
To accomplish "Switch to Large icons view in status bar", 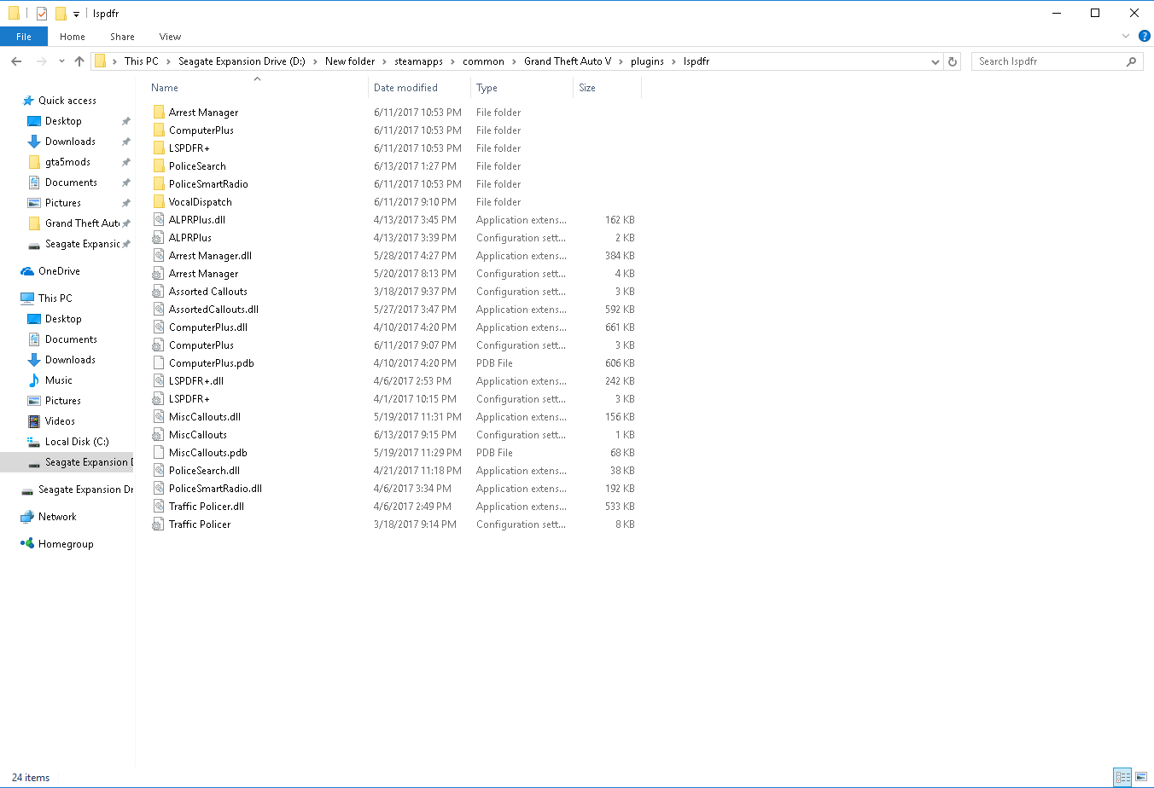I will (1141, 777).
